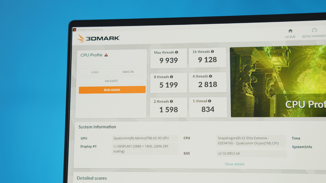The image size is (326, 183).
Task: Click the SAVE AS button
Action: point(128,72)
